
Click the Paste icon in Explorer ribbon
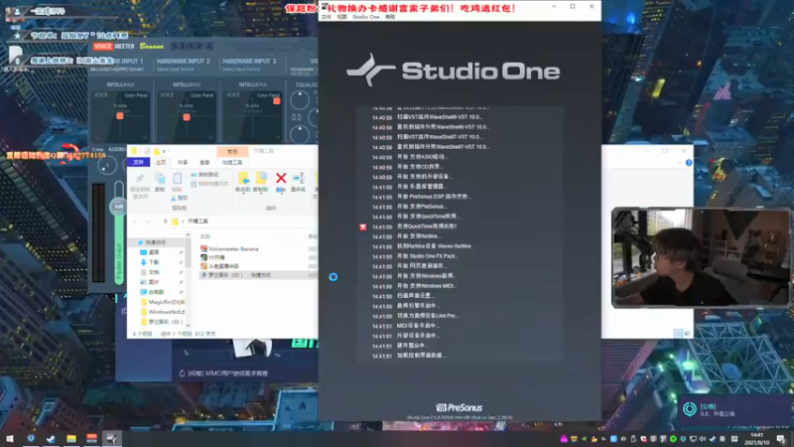177,179
